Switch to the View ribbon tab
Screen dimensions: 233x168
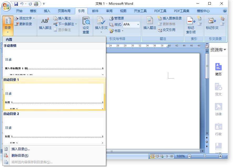click(x=123, y=11)
